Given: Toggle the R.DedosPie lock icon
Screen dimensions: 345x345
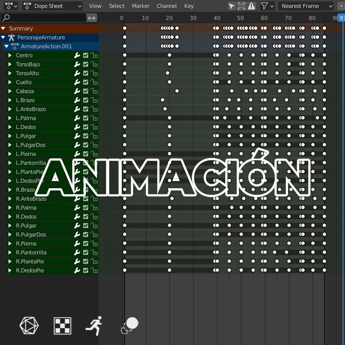Looking at the screenshot, I should (x=94, y=271).
